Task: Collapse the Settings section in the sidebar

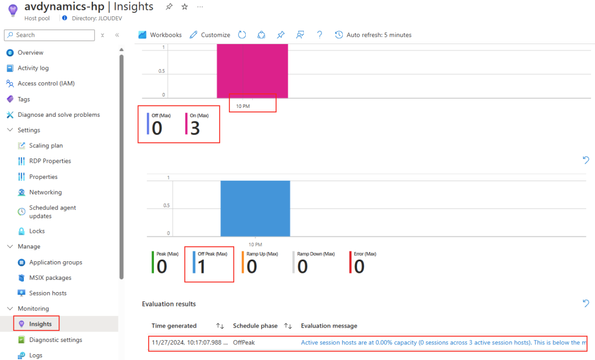Action: (x=10, y=130)
